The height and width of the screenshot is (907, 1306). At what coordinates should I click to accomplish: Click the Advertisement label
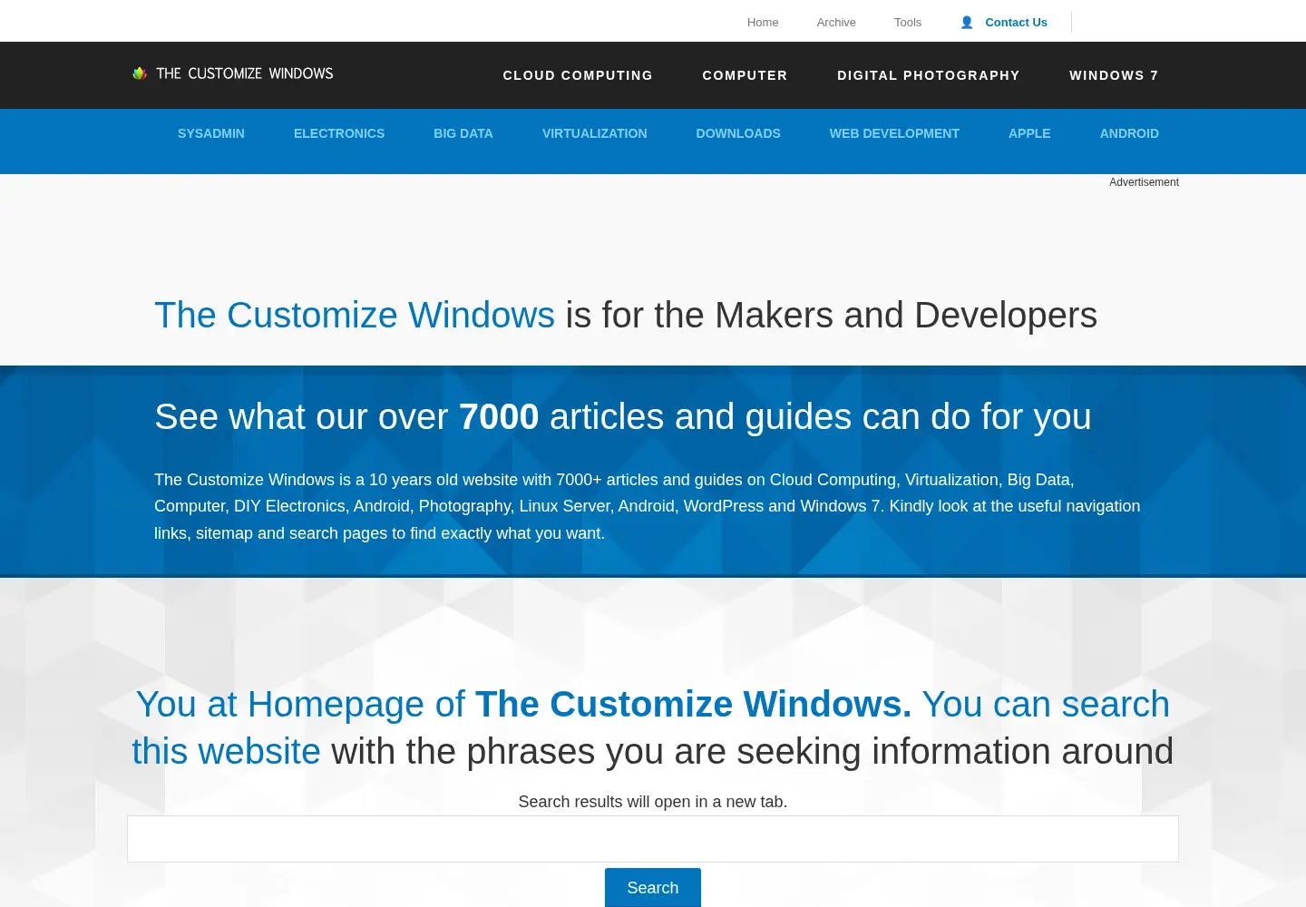point(1144,182)
